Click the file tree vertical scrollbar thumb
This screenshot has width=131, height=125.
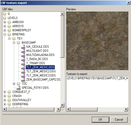(62, 37)
